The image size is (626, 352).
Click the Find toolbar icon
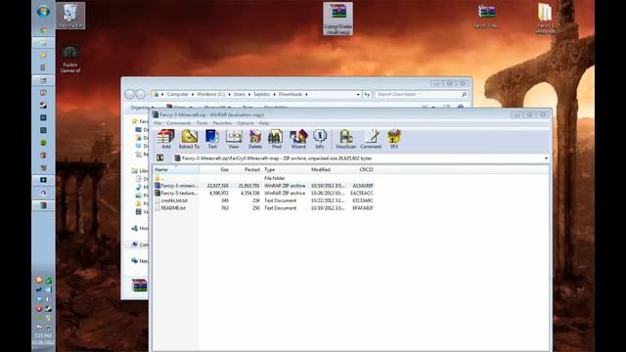pos(276,139)
